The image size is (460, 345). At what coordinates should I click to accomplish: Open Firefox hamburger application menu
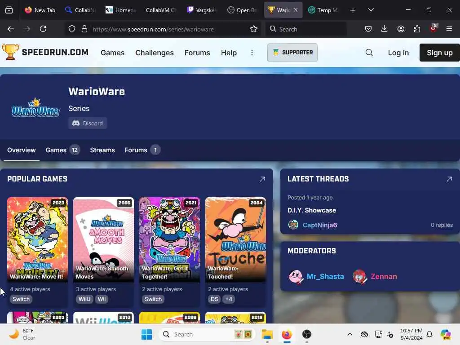click(x=449, y=29)
